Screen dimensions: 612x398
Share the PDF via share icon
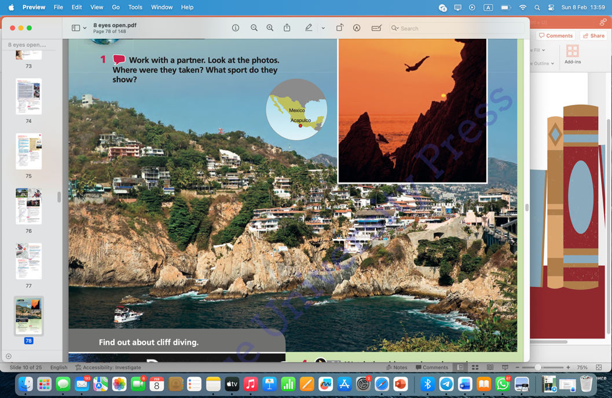coord(287,28)
